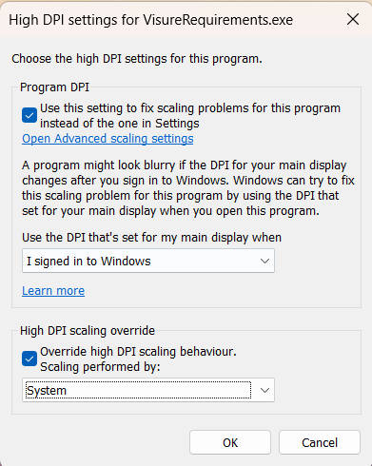Viewport: 372px width, 466px height.
Task: Expand the chevron arrow on the System combo box
Action: pos(264,390)
